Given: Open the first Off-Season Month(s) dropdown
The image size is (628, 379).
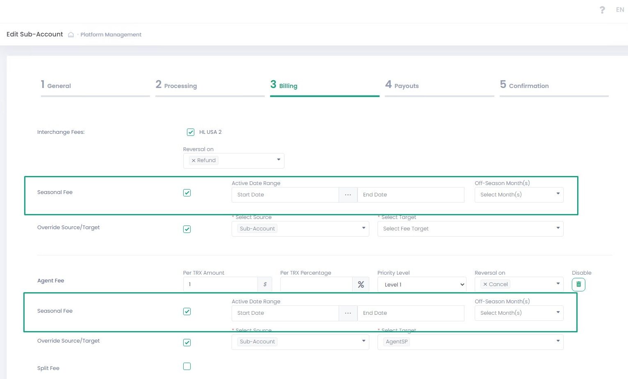Looking at the screenshot, I should click(519, 195).
